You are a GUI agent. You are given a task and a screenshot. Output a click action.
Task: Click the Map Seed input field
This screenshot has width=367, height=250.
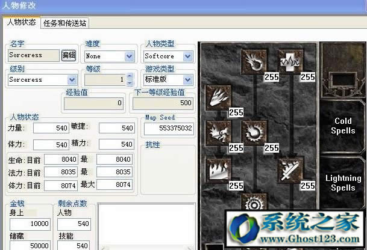(169, 128)
